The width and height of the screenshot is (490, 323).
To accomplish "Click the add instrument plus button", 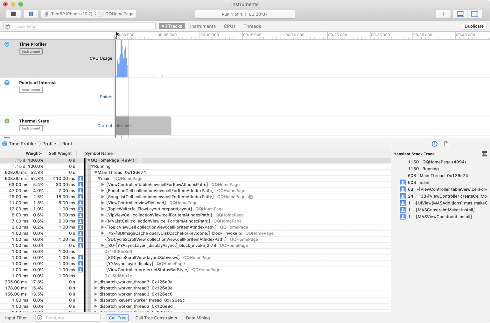I will coord(443,14).
